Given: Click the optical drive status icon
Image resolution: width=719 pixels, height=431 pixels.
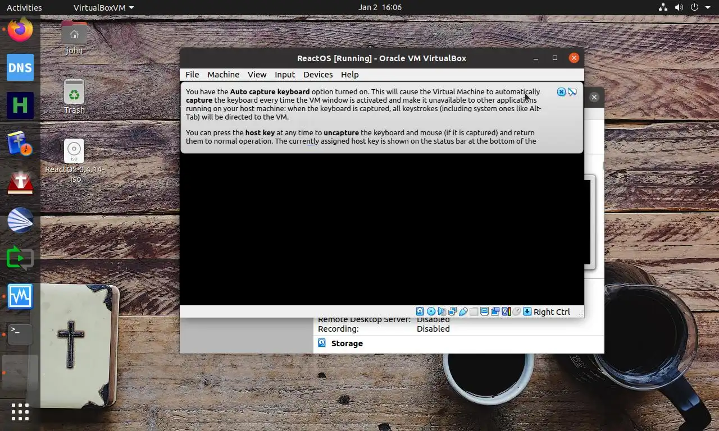Looking at the screenshot, I should tap(431, 311).
